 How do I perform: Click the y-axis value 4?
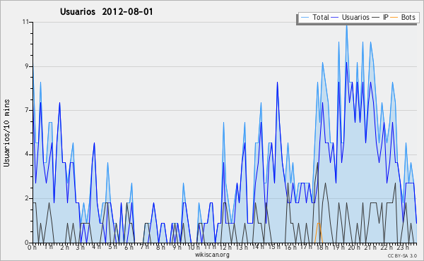coord(27,154)
